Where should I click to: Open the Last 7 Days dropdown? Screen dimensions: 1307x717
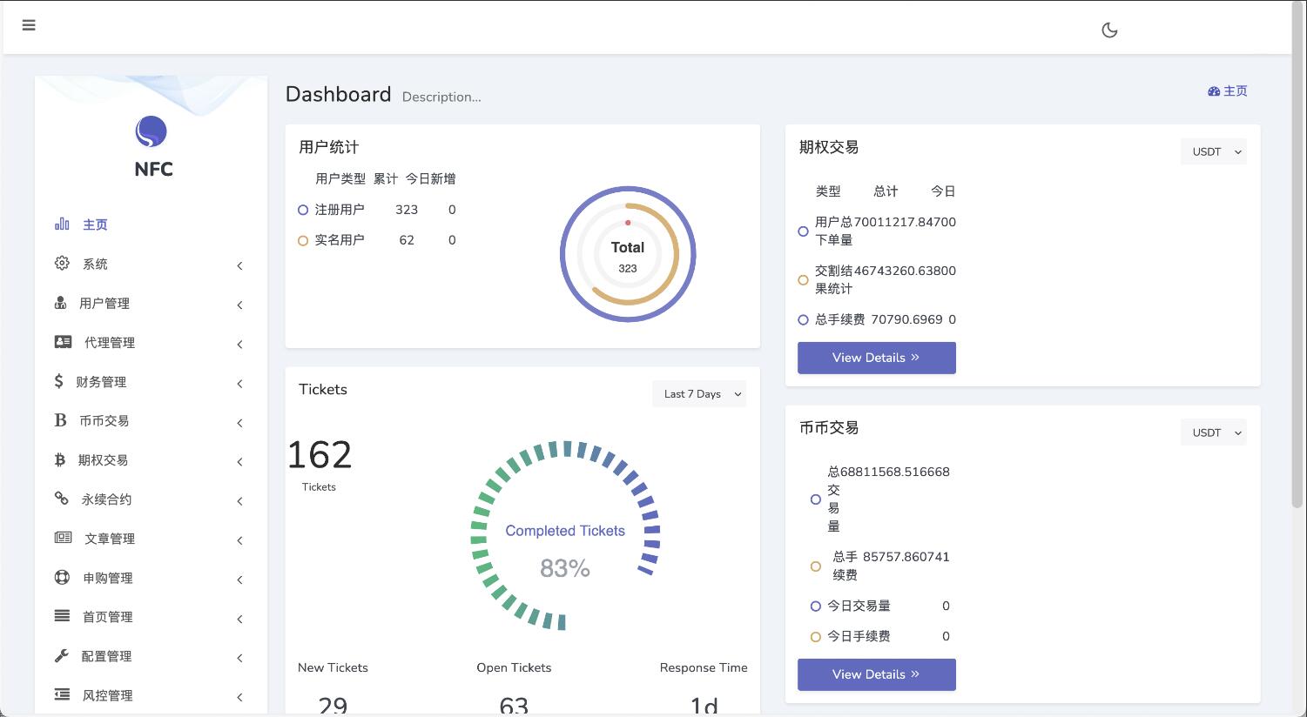point(699,394)
